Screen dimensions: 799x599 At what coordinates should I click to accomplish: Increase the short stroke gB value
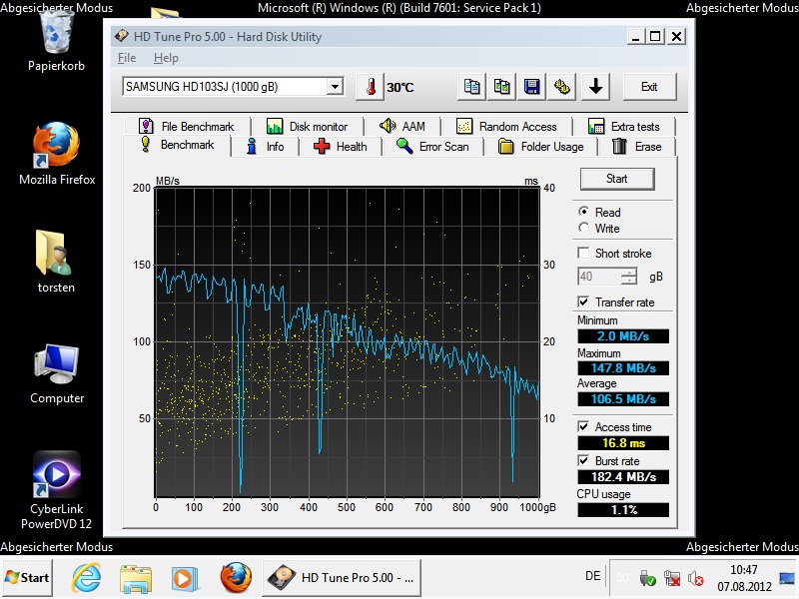pyautogui.click(x=629, y=273)
